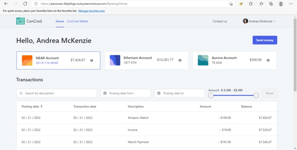Viewport: 297px width, 150px height.
Task: Click the Invoice transaction description
Action: click(133, 130)
